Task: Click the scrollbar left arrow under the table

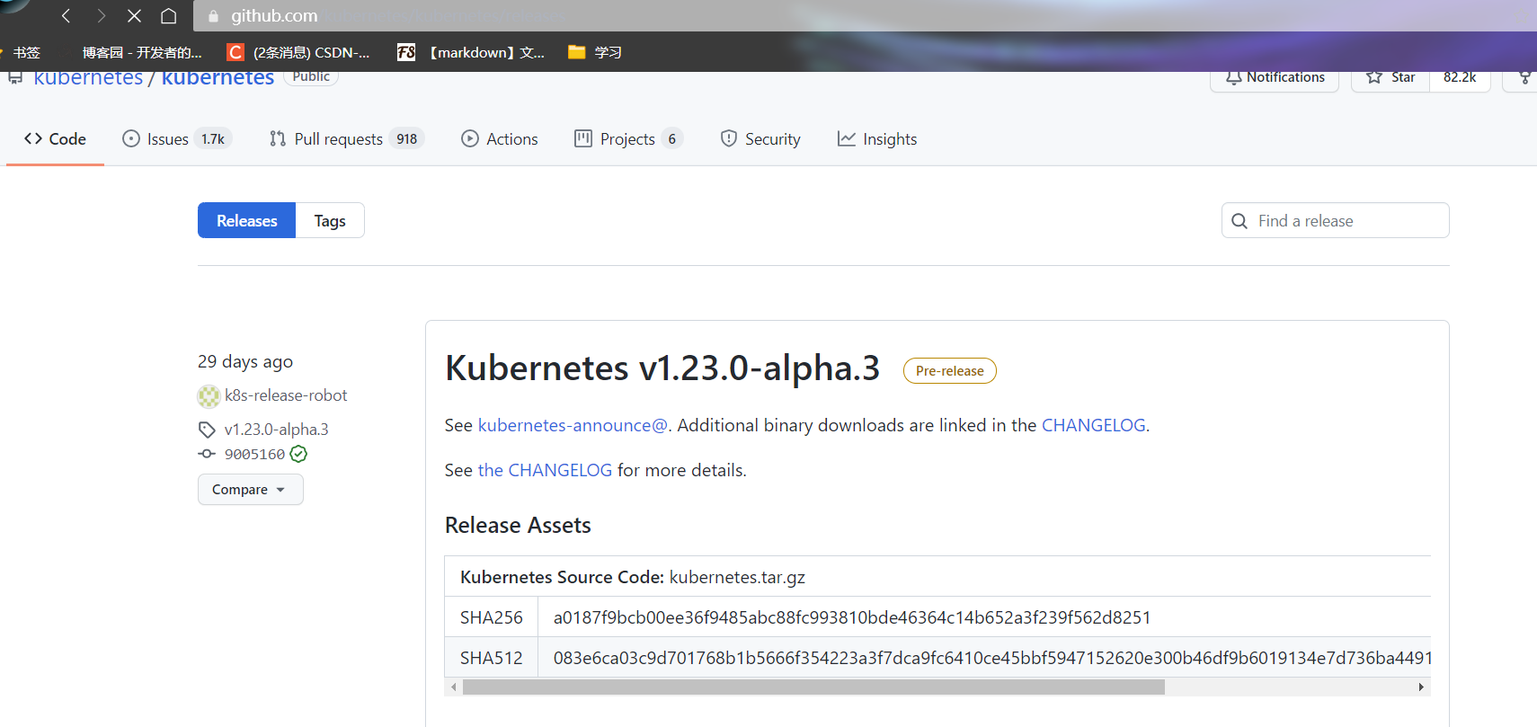Action: [x=454, y=687]
